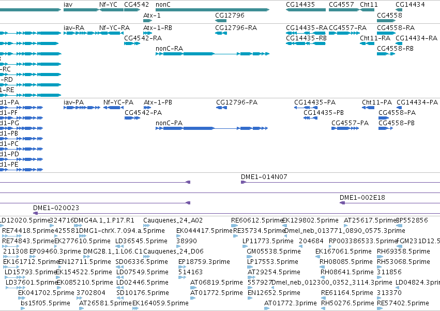
Task: Click the Nf-YC-RA transcript glyph
Action: point(111,33)
